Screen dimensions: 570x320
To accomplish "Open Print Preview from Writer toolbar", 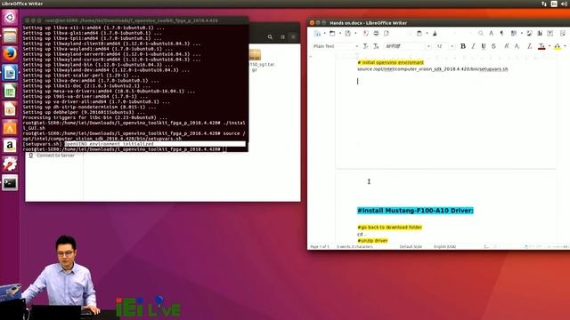I will click(386, 34).
